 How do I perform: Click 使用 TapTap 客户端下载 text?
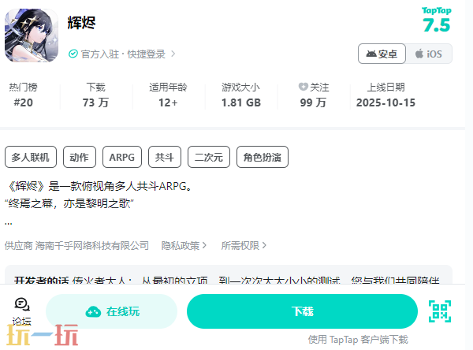tap(358, 340)
